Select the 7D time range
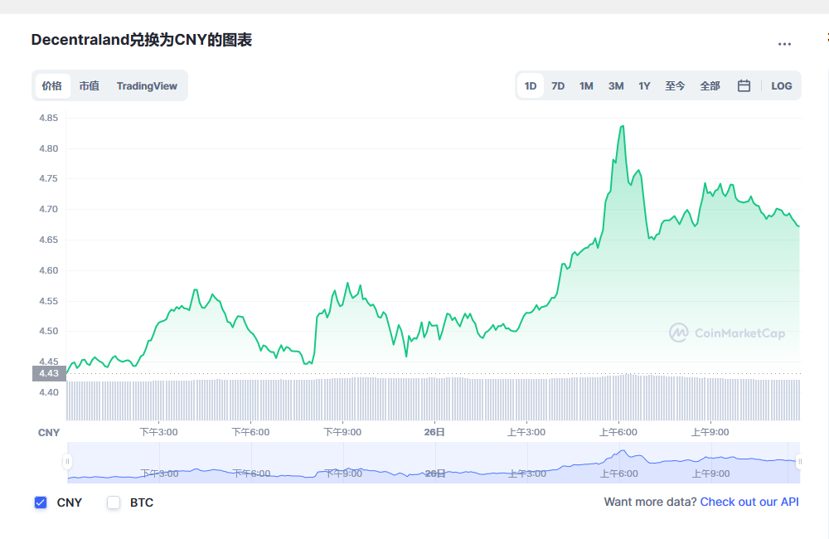829x539 pixels. 558,85
